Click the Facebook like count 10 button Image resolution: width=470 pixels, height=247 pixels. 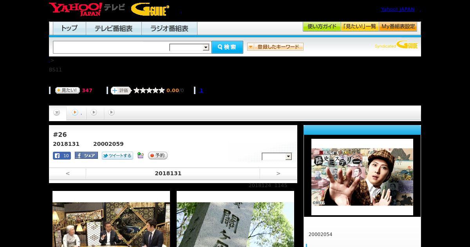click(x=62, y=156)
